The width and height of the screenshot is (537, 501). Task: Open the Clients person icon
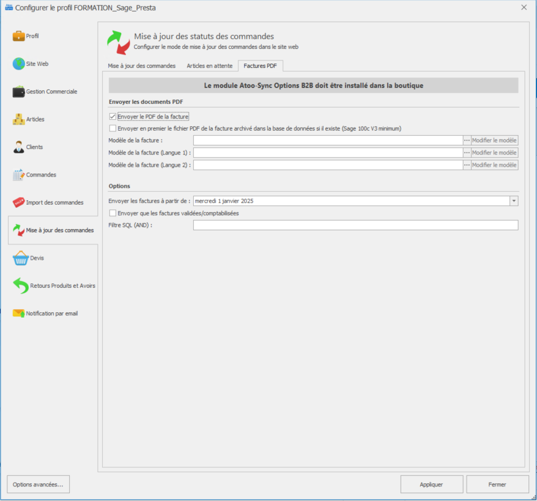[19, 147]
